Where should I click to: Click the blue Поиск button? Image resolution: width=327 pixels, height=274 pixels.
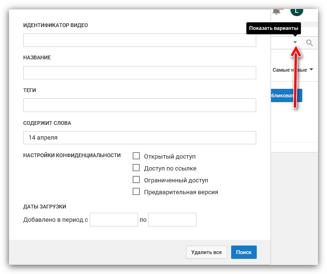click(244, 252)
